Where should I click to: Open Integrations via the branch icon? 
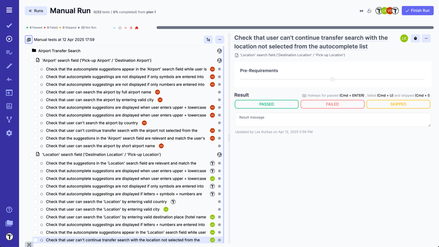9,119
